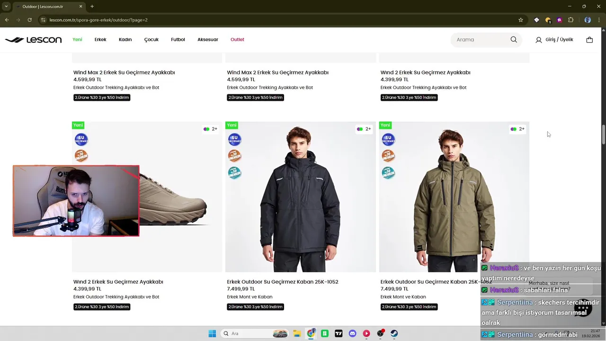Open Steam from the taskbar
The image size is (606, 341).
pyautogui.click(x=394, y=333)
